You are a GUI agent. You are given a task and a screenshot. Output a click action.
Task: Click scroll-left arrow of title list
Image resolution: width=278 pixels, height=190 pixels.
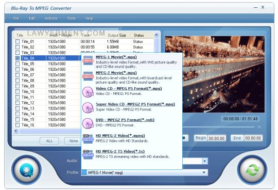(x=16, y=131)
